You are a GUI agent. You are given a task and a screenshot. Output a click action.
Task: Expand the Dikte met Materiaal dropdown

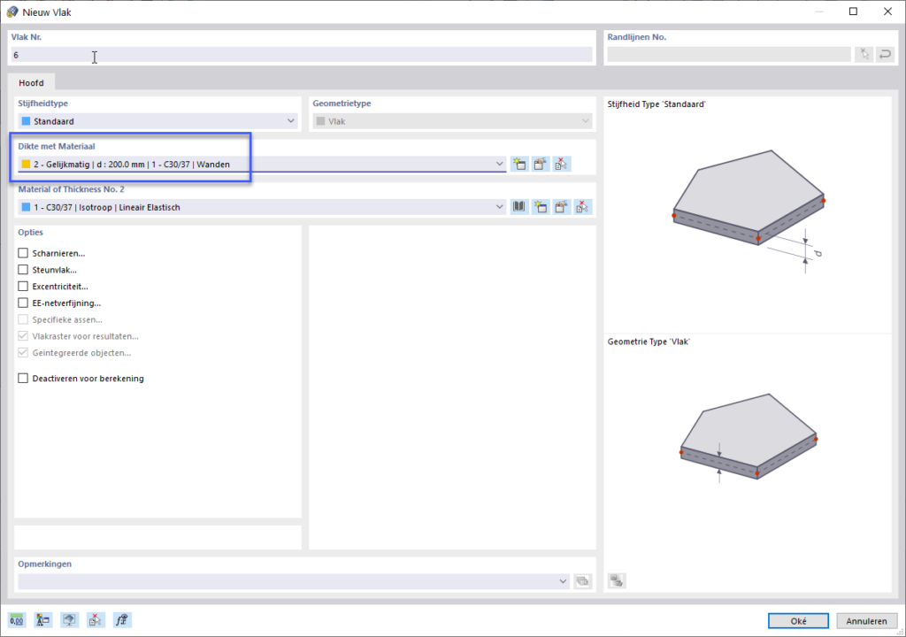click(262, 165)
